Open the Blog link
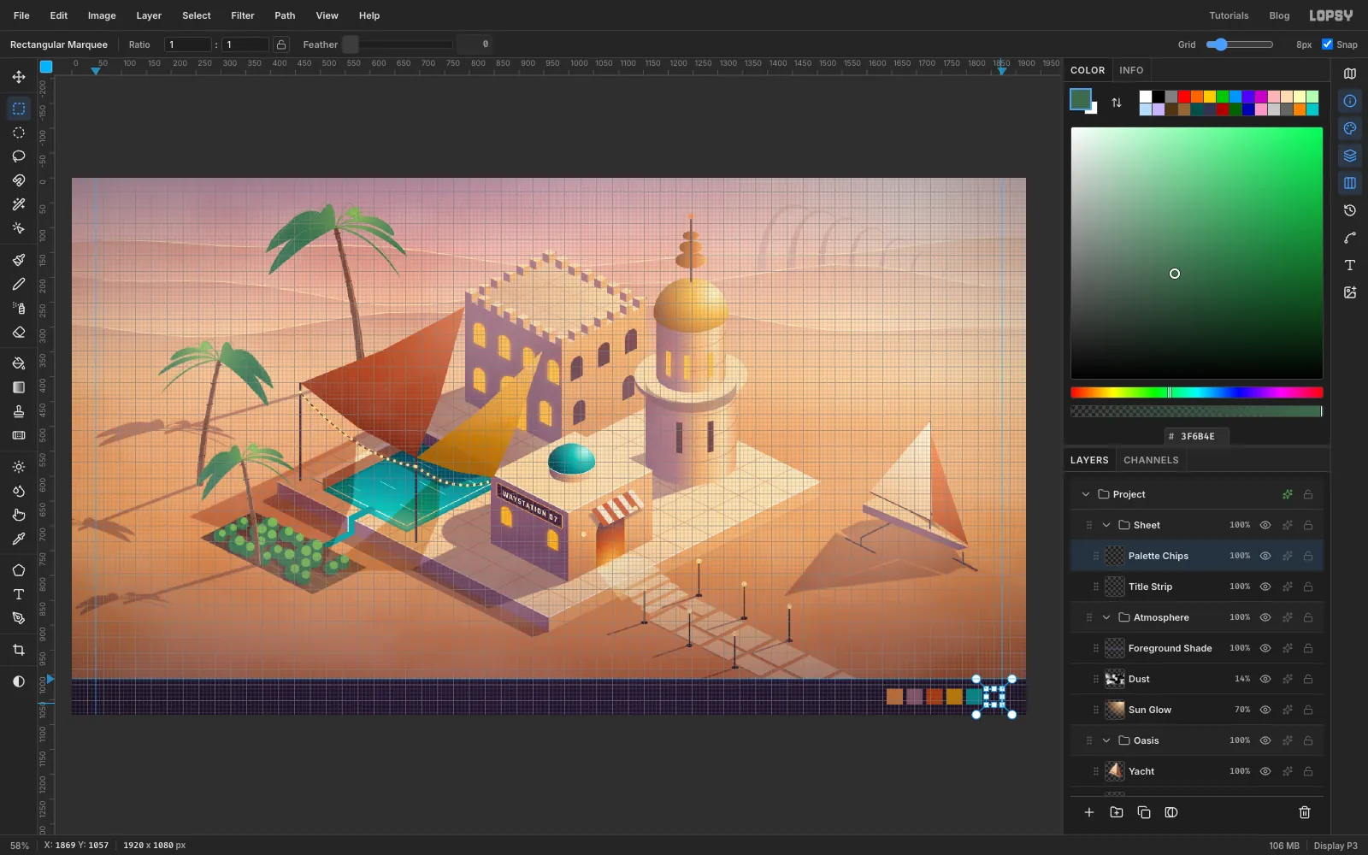Viewport: 1368px width, 855px height. (x=1279, y=15)
